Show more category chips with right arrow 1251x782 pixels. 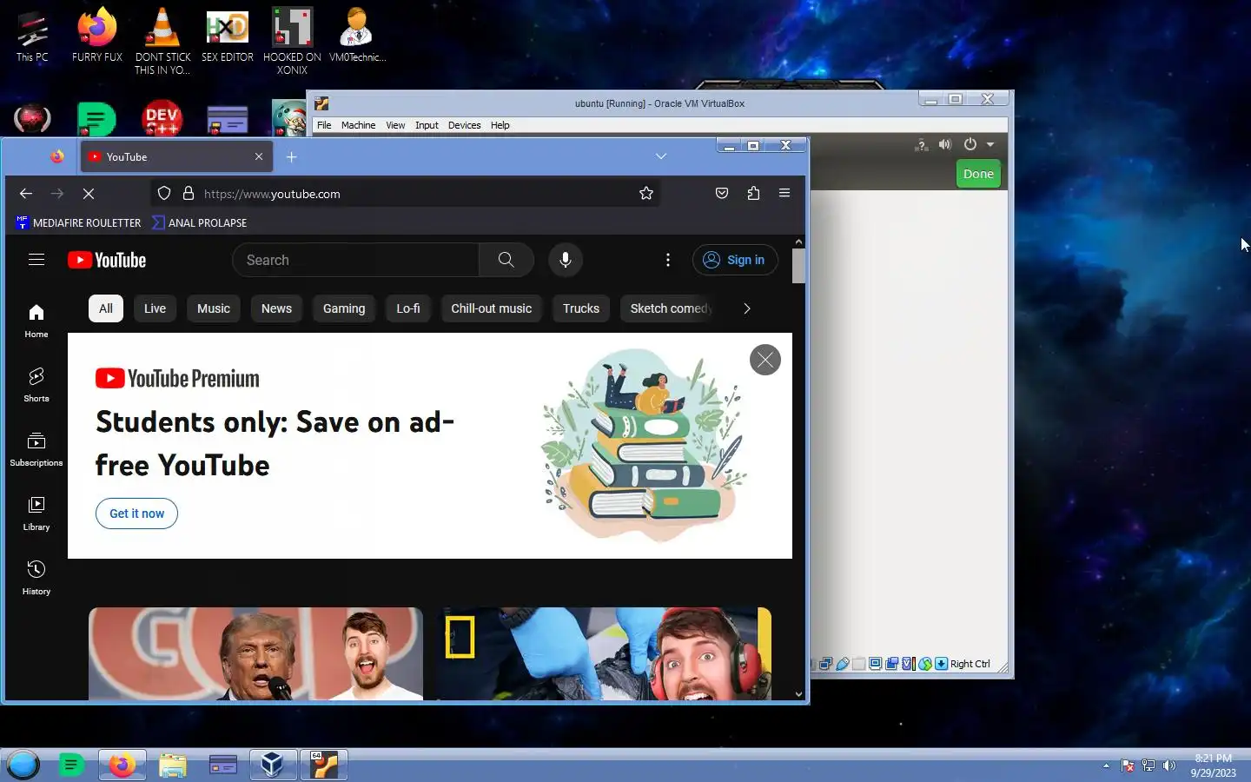[x=747, y=308]
